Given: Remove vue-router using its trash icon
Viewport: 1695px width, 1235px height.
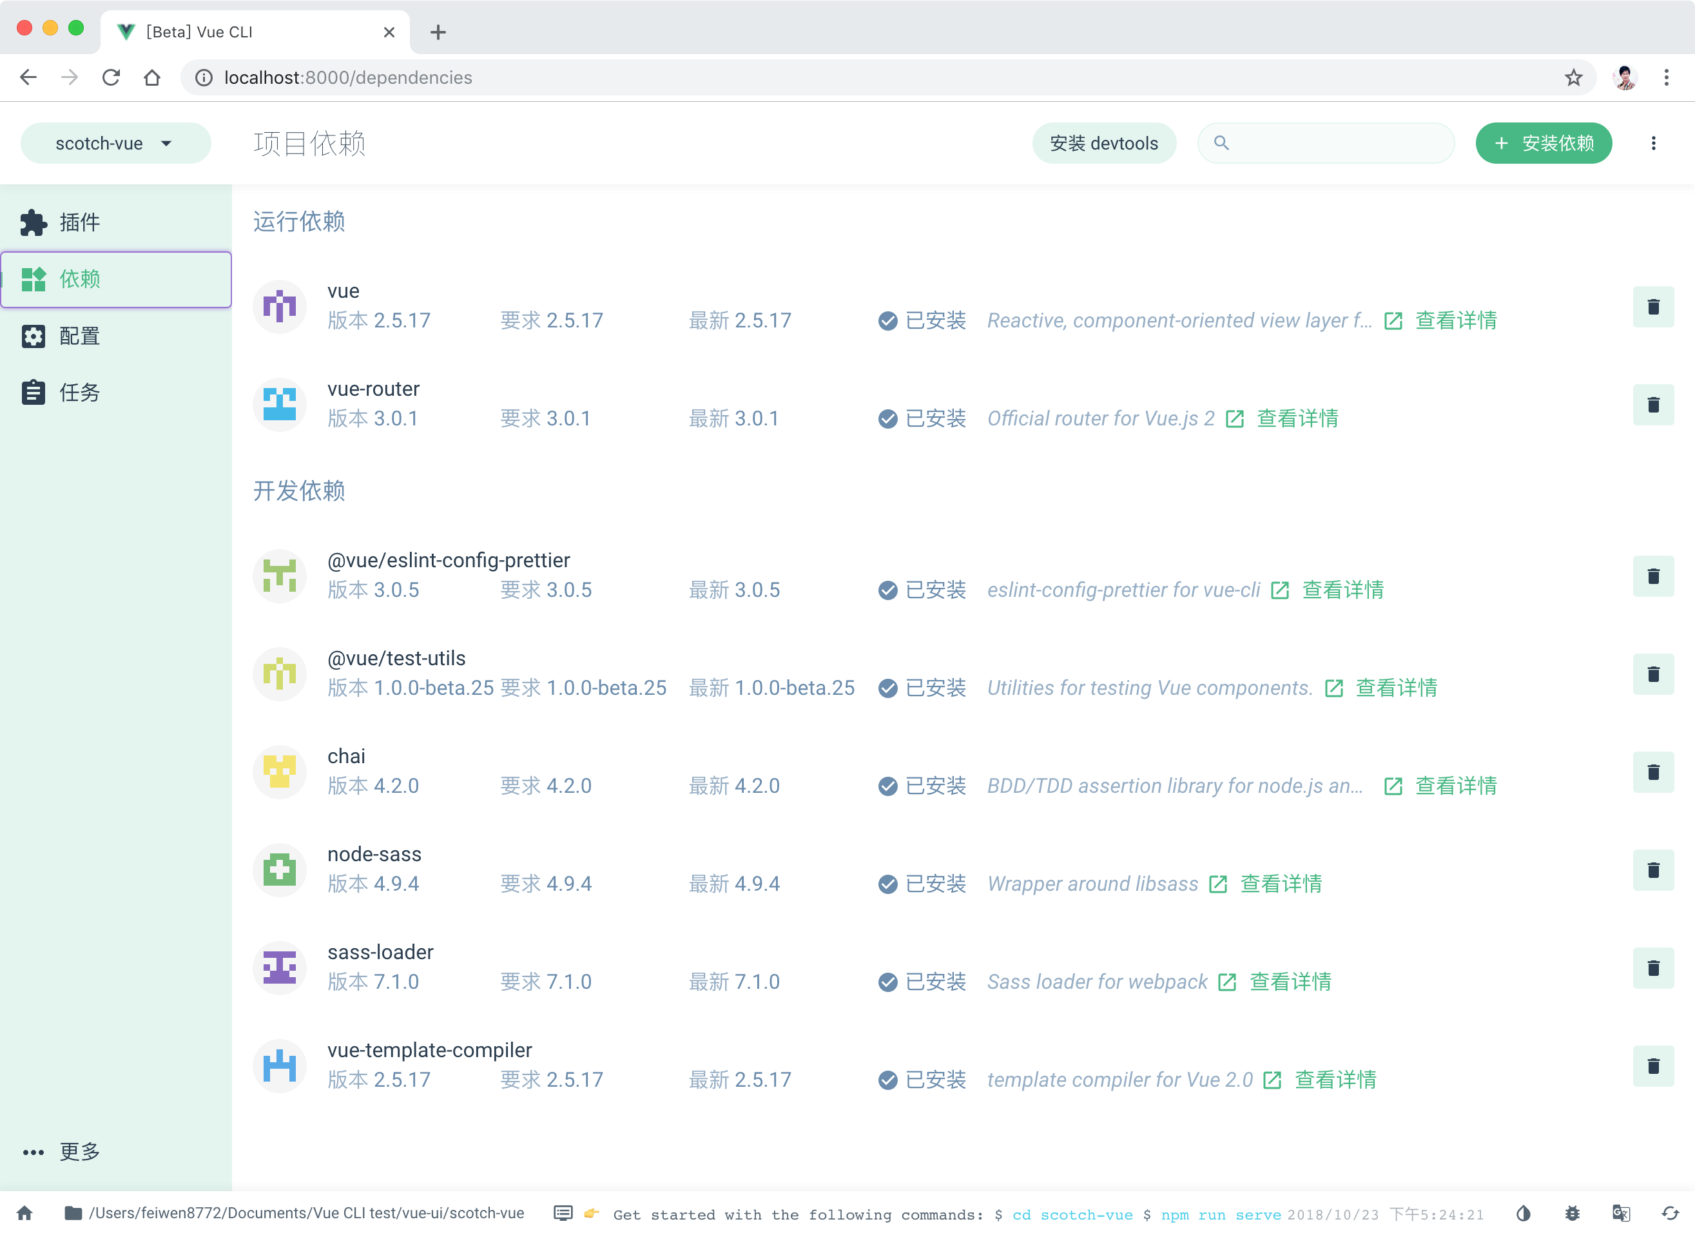Looking at the screenshot, I should 1653,404.
